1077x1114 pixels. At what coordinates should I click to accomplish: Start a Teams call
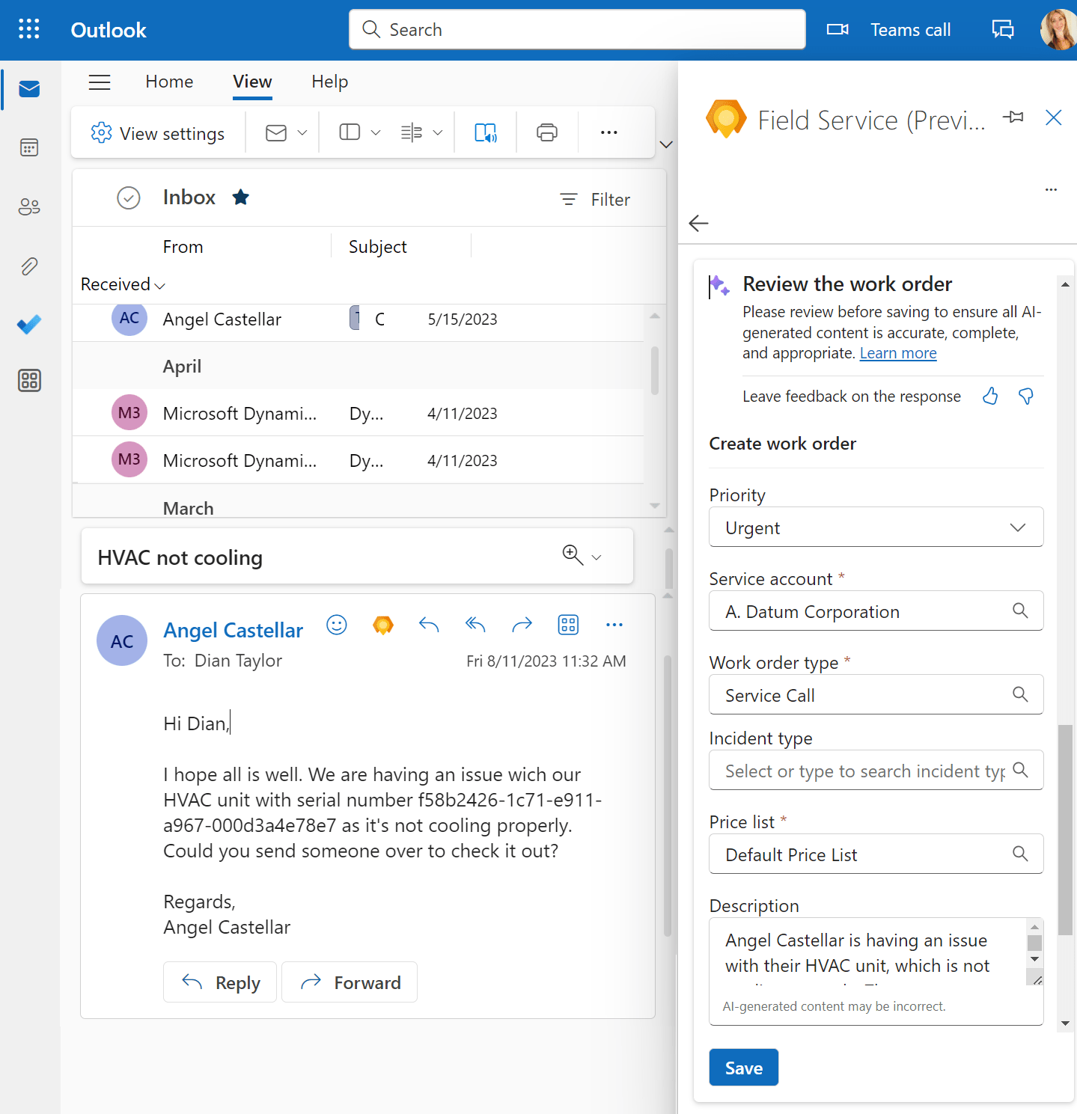coord(889,29)
